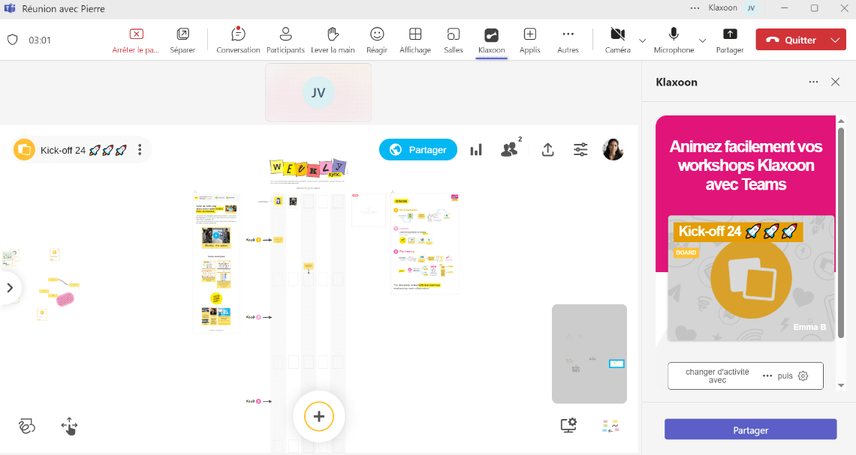This screenshot has height=455, width=856.
Task: Click the board minimap overview thumbnail
Action: tap(589, 354)
